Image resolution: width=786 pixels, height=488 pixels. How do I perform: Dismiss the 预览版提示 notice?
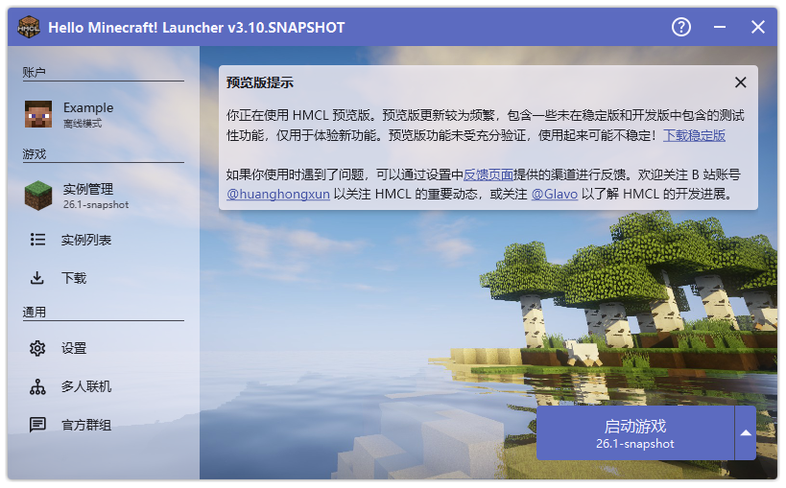pyautogui.click(x=740, y=82)
